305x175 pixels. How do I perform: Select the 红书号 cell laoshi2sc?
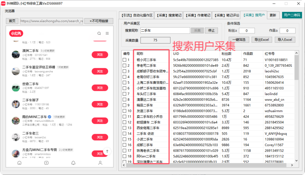pyautogui.click(x=272, y=71)
